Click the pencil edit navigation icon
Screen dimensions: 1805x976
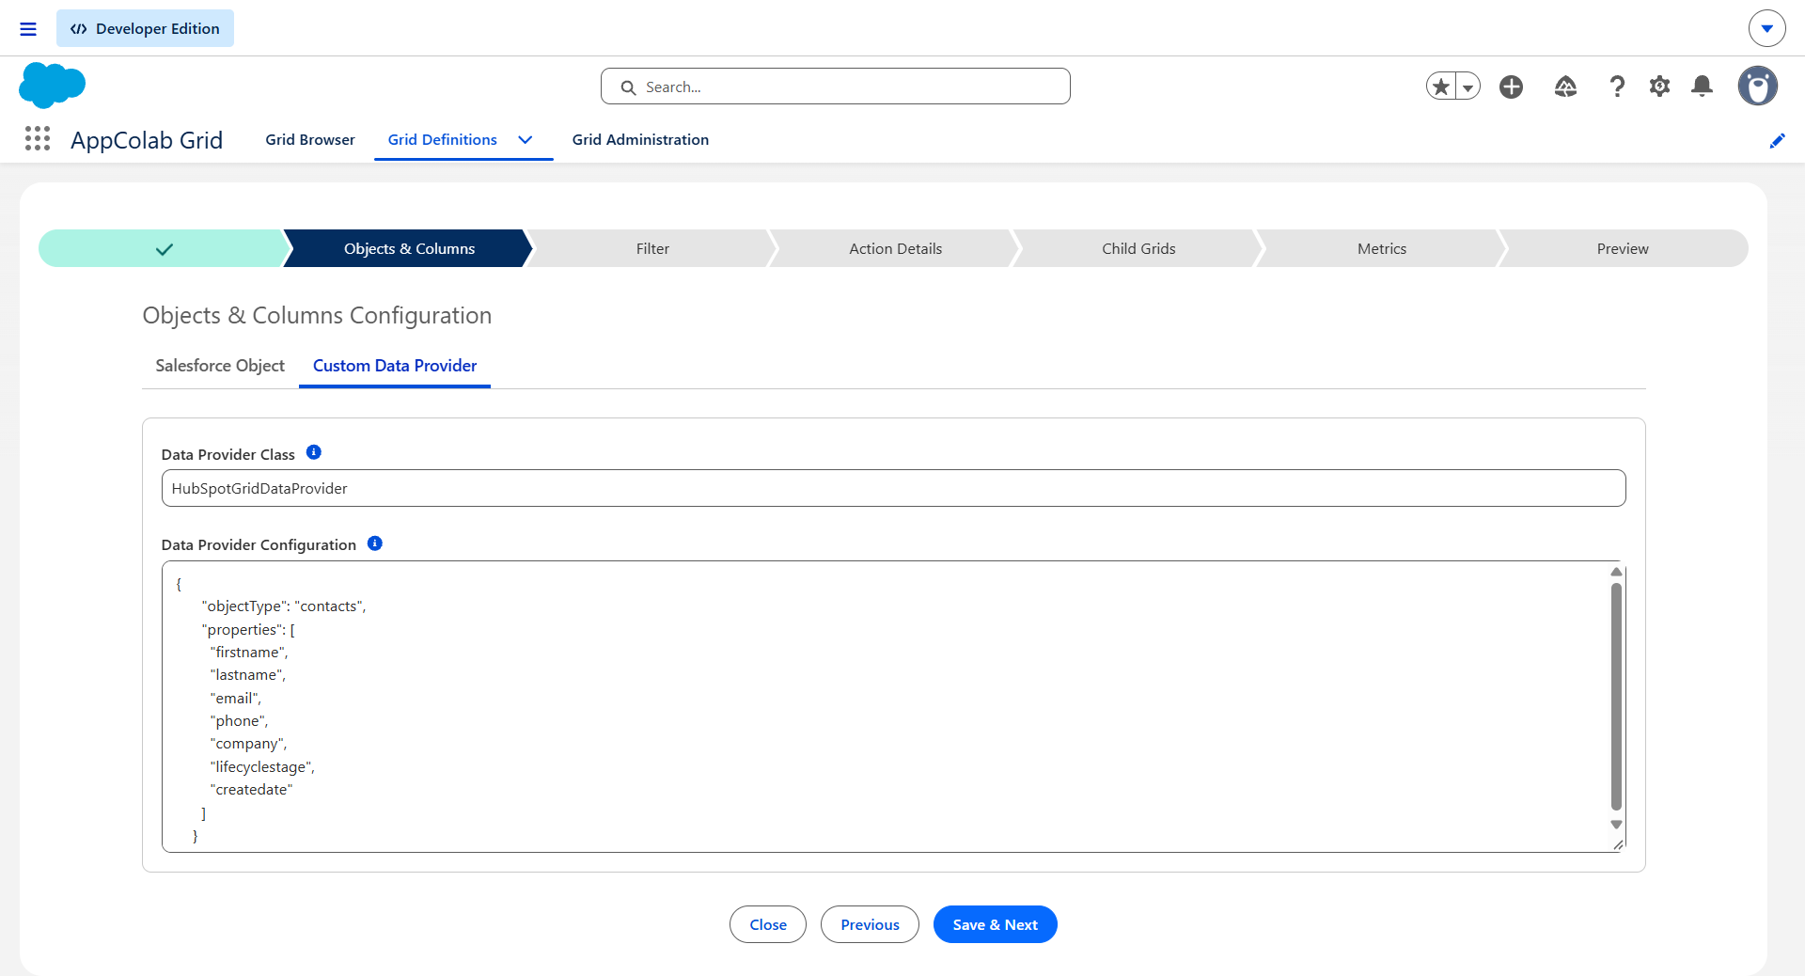click(x=1777, y=140)
